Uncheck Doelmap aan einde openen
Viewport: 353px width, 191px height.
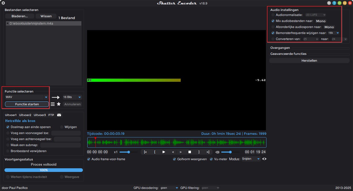coord(8,127)
